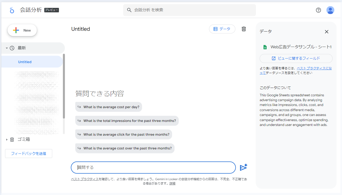Delete conversation using trash can icon

pyautogui.click(x=244, y=29)
